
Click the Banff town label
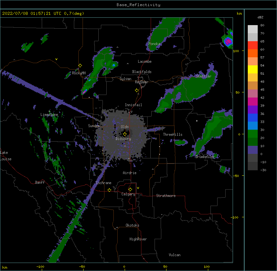40,182
